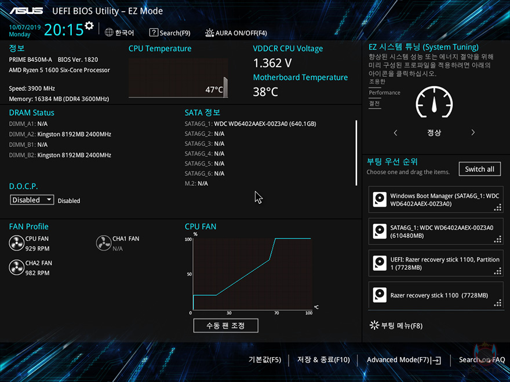Open the D.O.C.P. Disabled dropdown
Image resolution: width=510 pixels, height=382 pixels.
[x=32, y=200]
